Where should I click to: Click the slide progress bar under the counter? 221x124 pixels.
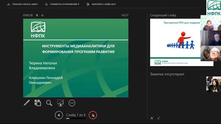pos(76,118)
